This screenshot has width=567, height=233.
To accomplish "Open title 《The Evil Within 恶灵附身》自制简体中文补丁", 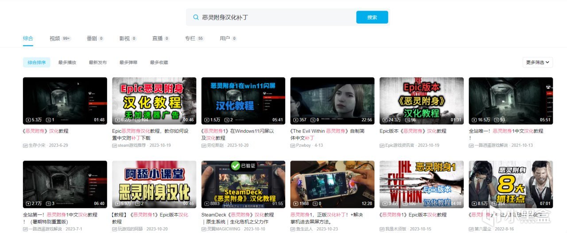I will coord(327,134).
